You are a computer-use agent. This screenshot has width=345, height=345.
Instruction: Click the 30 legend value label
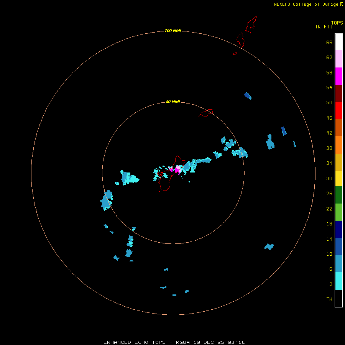[329, 178]
